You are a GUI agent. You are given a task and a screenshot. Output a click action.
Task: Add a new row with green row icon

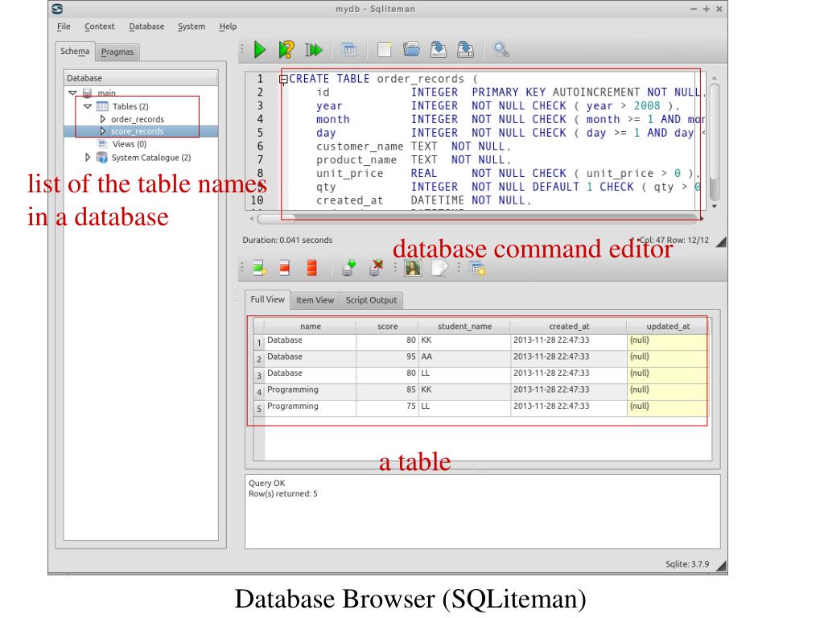click(259, 268)
